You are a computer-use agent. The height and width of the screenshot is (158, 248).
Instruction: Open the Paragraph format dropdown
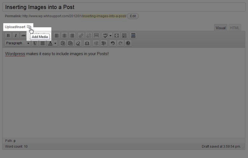[x=18, y=43]
